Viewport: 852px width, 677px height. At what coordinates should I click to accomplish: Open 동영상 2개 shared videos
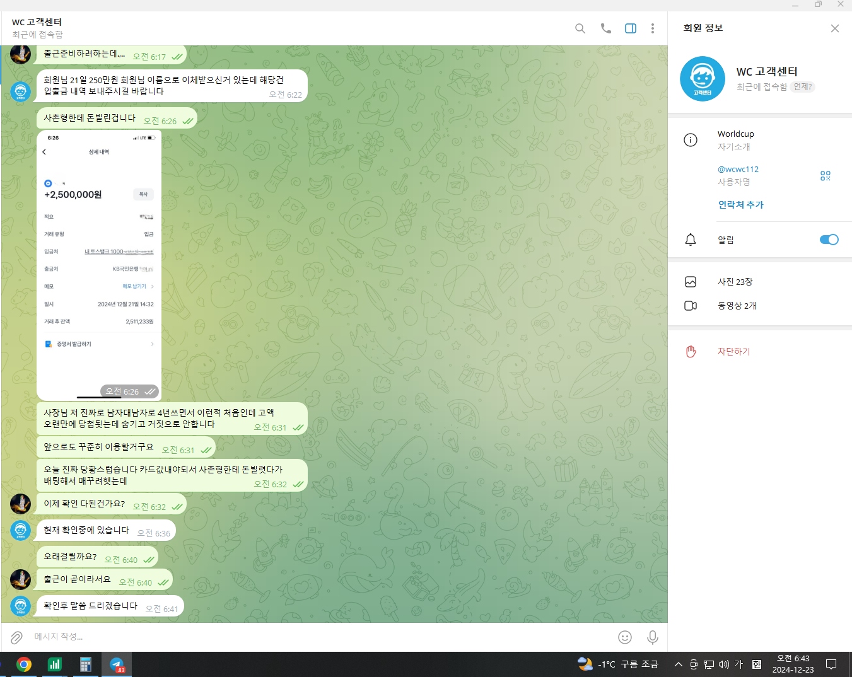(737, 306)
